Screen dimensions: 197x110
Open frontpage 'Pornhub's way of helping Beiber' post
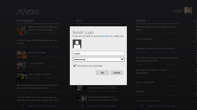tap(37, 42)
